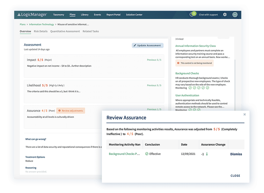Open the Events menu
This screenshot has width=264, height=193.
click(x=97, y=15)
